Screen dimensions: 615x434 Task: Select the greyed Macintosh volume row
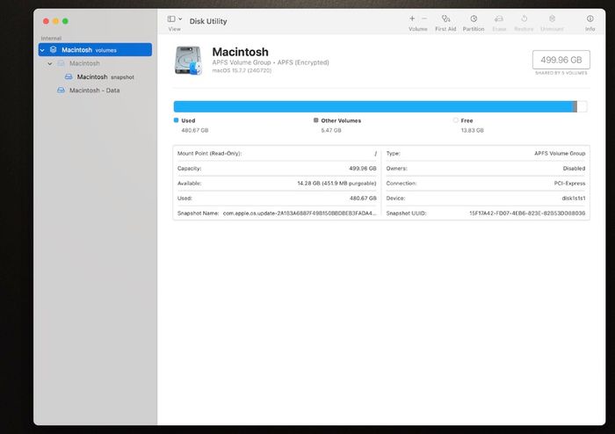[95, 63]
